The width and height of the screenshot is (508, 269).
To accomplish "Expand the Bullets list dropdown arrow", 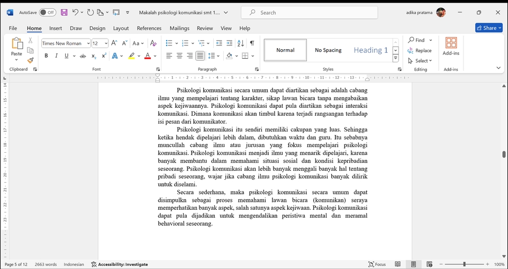I will click(x=177, y=43).
